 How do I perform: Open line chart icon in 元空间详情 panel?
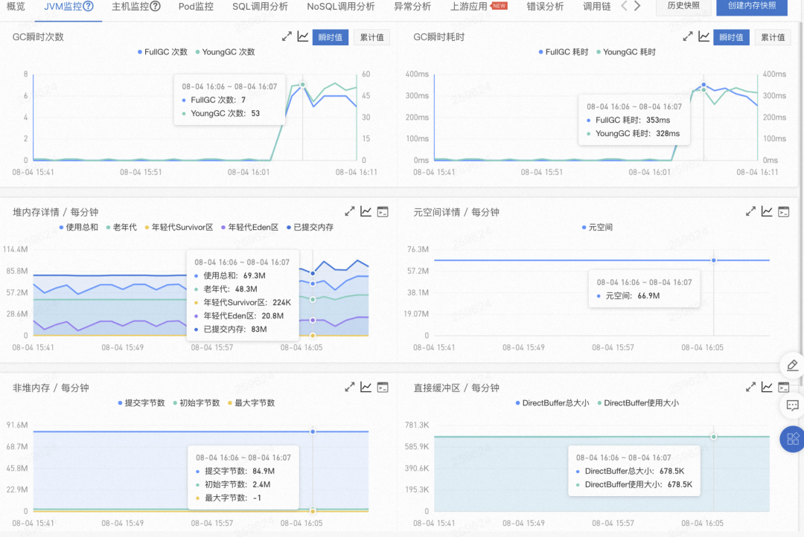point(767,212)
